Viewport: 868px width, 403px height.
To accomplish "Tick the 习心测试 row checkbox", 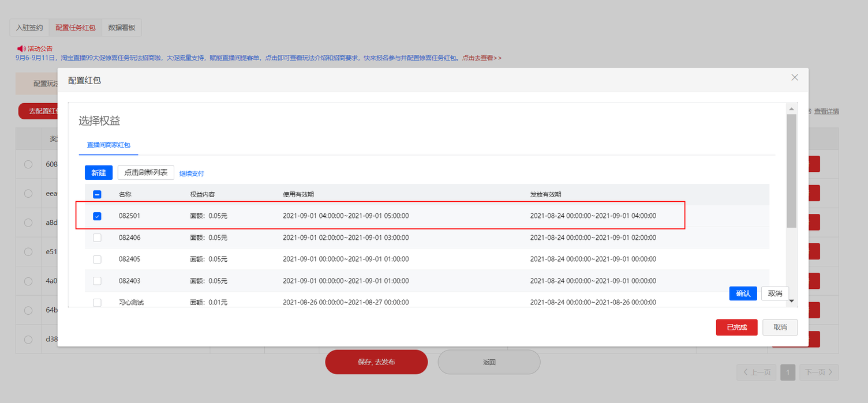I will 97,302.
